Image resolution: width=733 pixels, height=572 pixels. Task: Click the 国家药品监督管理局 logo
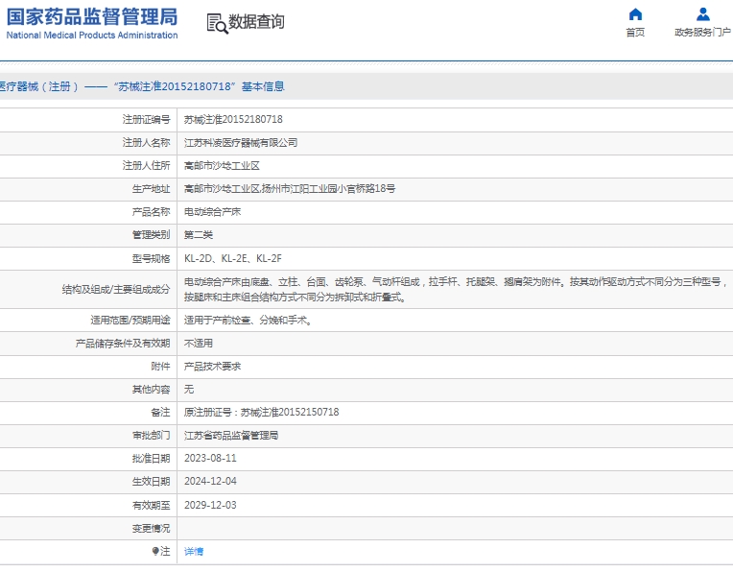coord(92,23)
